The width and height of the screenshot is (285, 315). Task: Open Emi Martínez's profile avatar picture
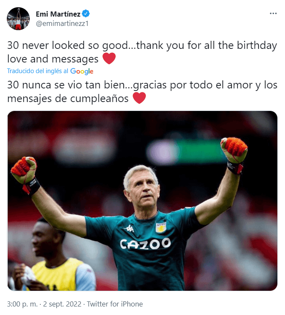[18, 19]
